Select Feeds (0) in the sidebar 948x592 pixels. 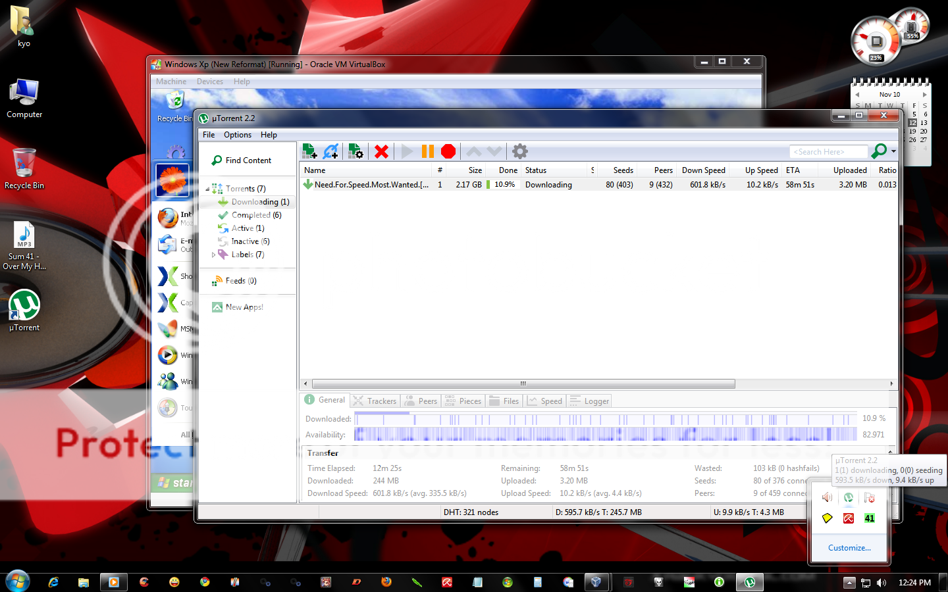(x=234, y=281)
